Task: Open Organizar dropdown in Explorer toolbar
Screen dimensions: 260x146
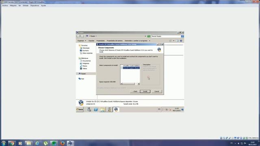Action: [82, 41]
